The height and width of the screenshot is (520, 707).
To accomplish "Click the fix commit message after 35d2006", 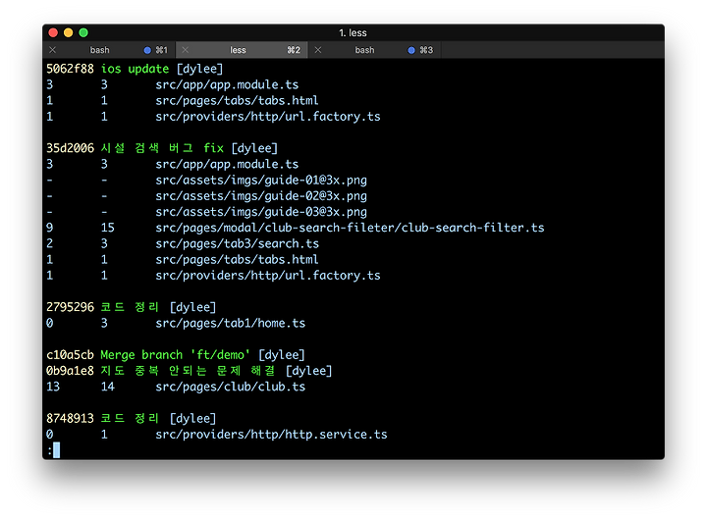I will click(162, 148).
